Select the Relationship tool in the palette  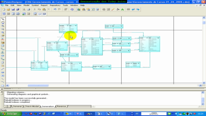point(3,49)
